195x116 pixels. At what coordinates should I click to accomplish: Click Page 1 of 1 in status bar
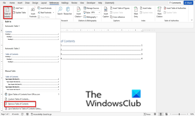click(x=5, y=114)
